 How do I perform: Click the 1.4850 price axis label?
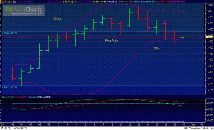coord(210,5)
